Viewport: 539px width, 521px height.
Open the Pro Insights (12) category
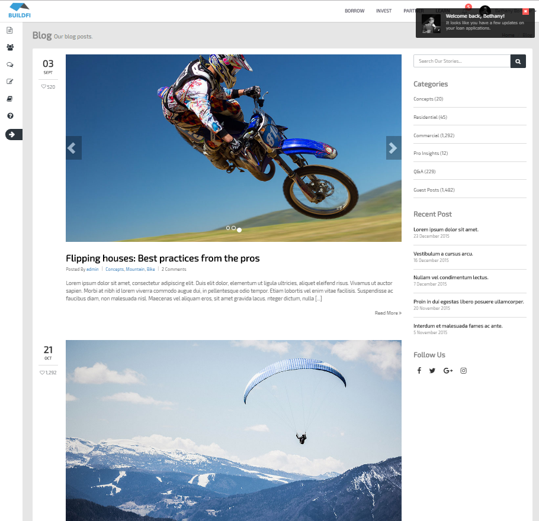[431, 153]
